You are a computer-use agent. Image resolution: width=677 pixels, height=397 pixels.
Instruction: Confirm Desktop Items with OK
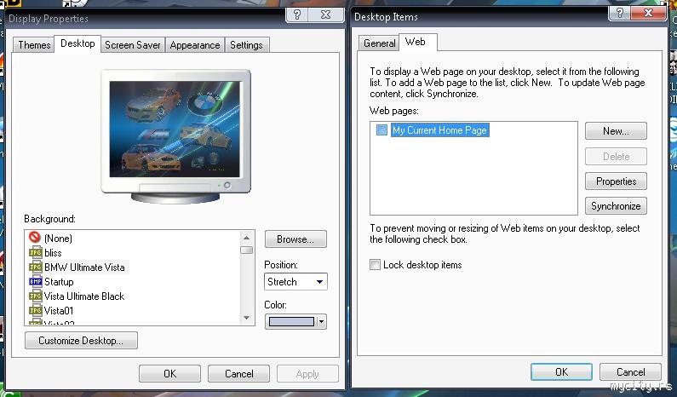pos(561,372)
